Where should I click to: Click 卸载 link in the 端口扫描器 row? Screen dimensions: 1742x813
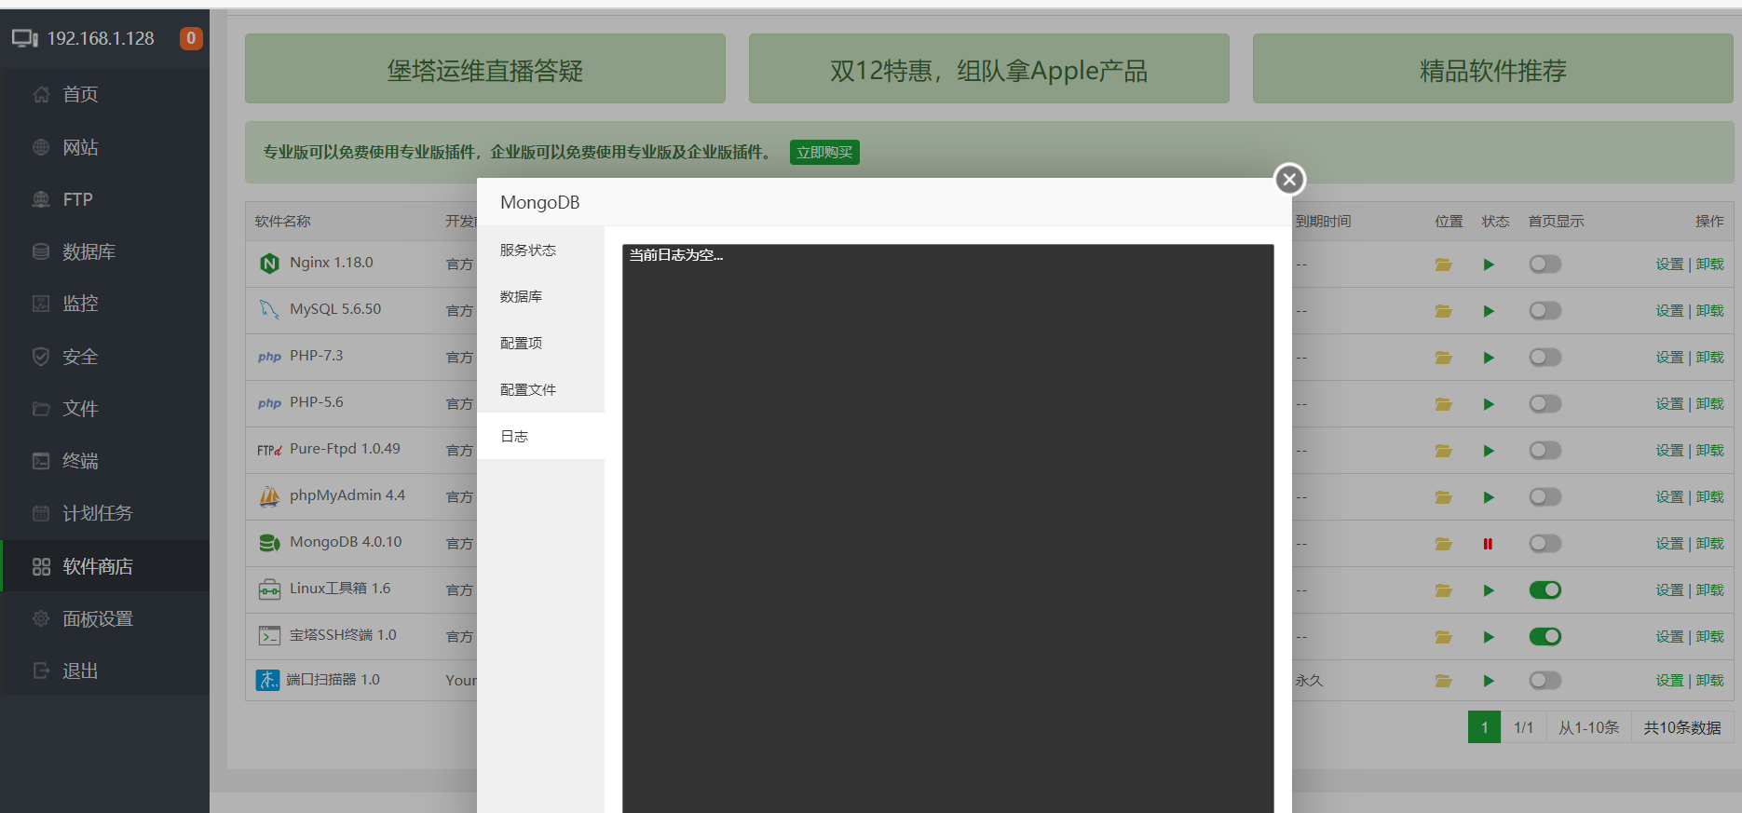coord(1709,681)
